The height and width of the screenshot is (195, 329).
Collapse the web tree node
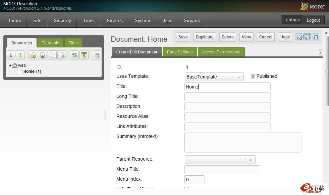coord(10,65)
